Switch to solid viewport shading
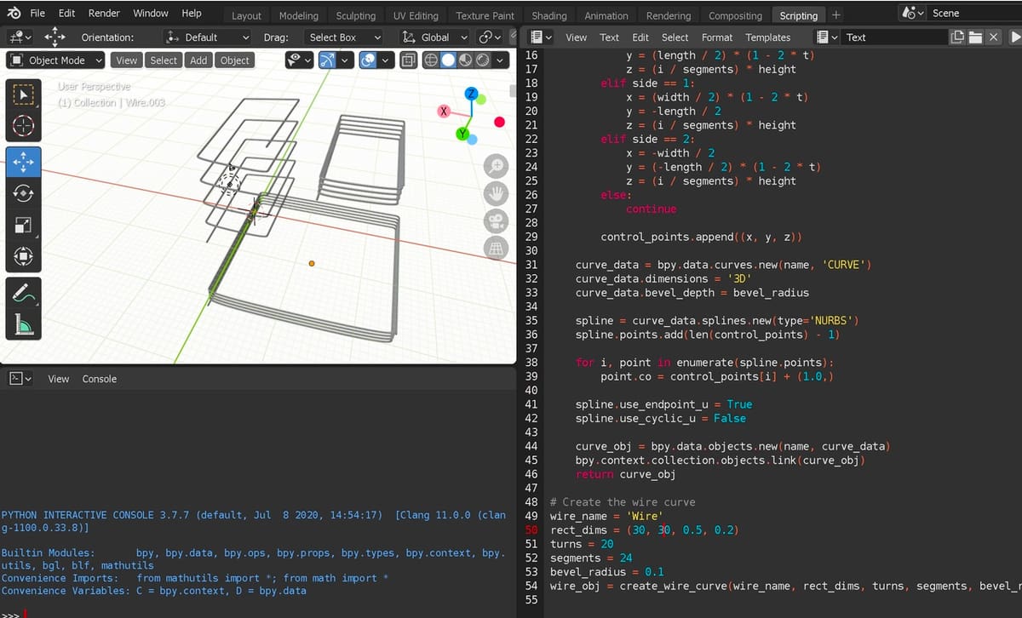This screenshot has height=618, width=1022. pos(448,60)
